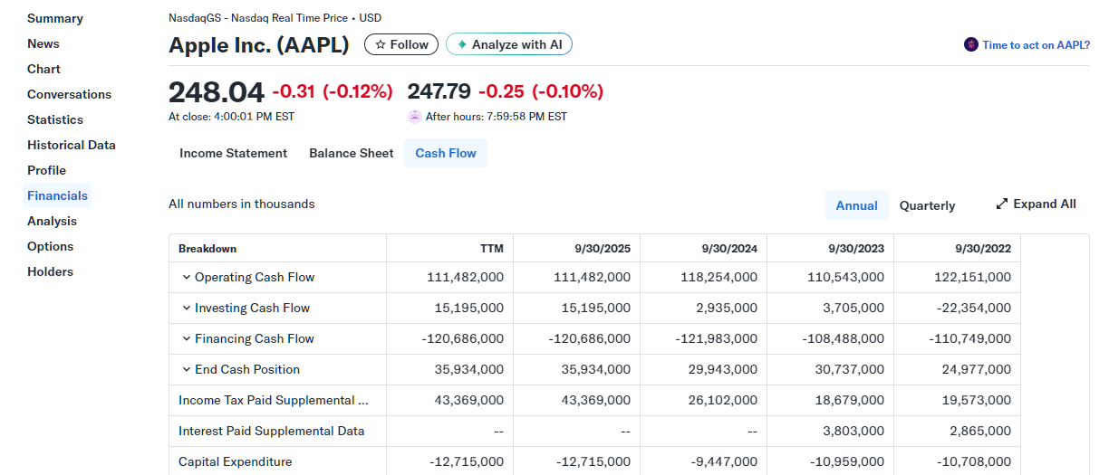Click the -0.25 (-0.10%) after-hours change

[x=541, y=91]
